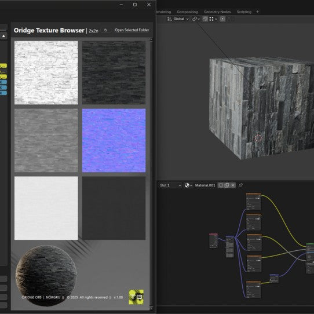Select the dark charcoal brick texture thumbnail

pos(114,72)
